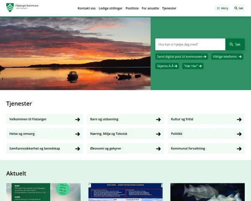The height and width of the screenshot is (201, 251).
Task: Open the "Hør Her" link
Action: (x=193, y=66)
